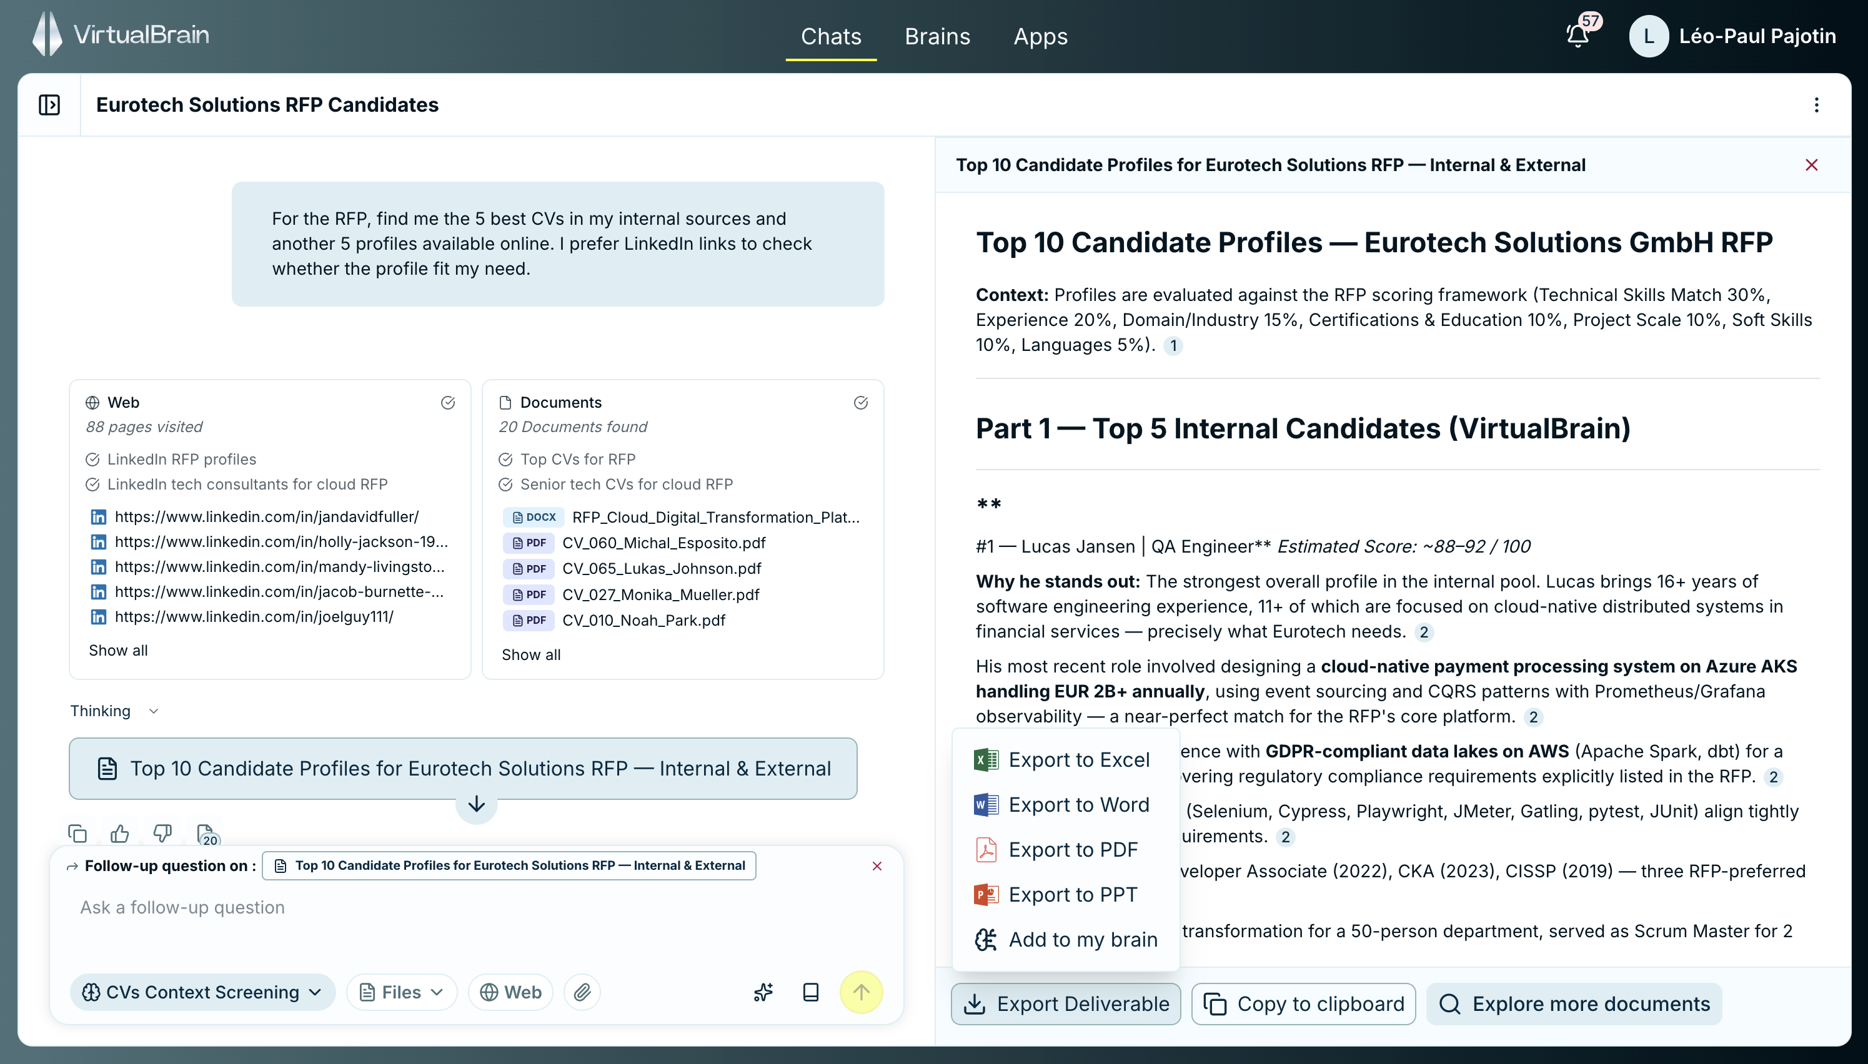
Task: Open the Top 10 Candidate Profiles deliverable card
Action: pos(463,768)
